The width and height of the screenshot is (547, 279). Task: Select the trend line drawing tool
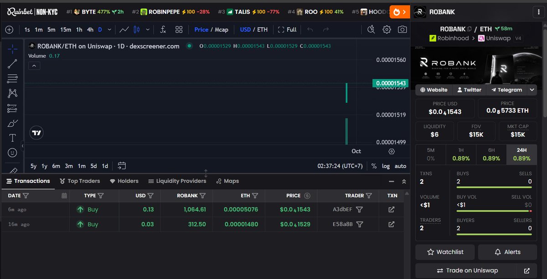coord(12,64)
